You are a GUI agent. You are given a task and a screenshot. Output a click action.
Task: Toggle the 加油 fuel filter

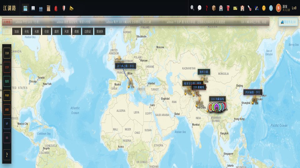(17, 31)
